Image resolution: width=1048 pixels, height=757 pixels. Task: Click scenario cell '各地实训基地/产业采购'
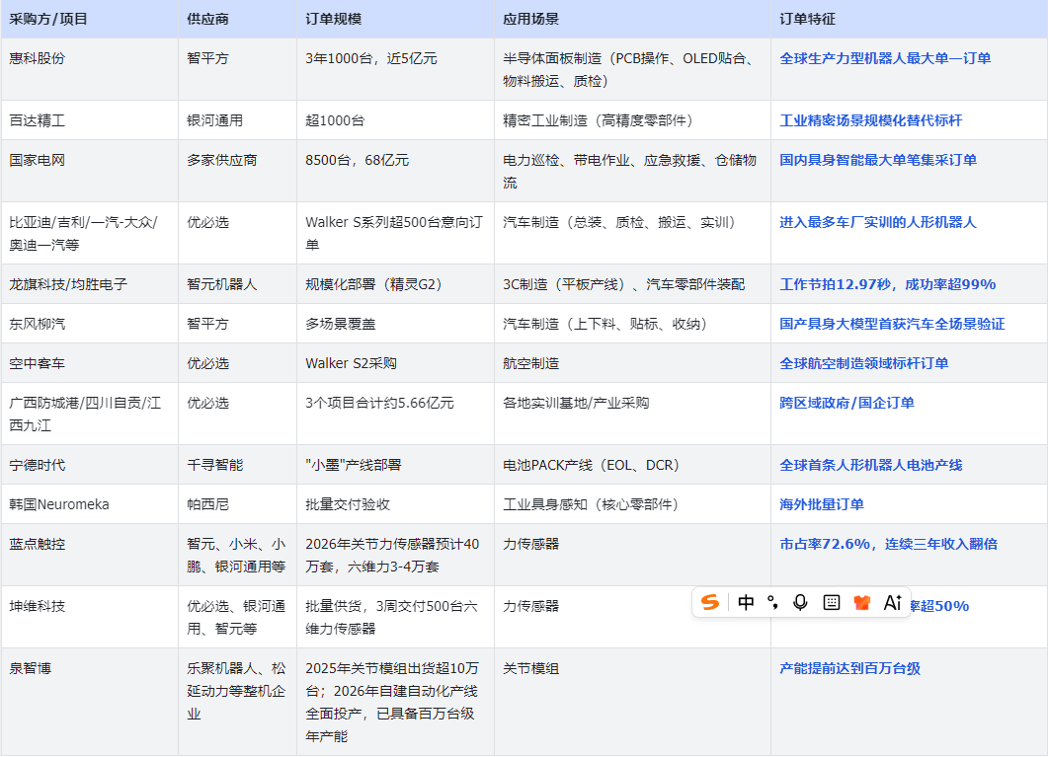tap(632, 414)
